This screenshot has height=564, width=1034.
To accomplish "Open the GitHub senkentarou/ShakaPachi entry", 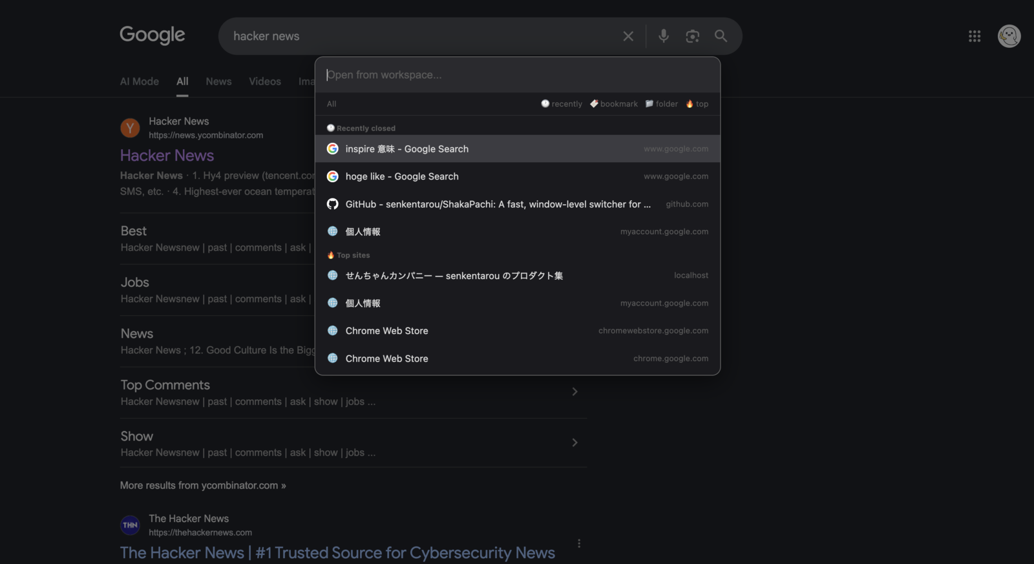I will click(x=518, y=204).
